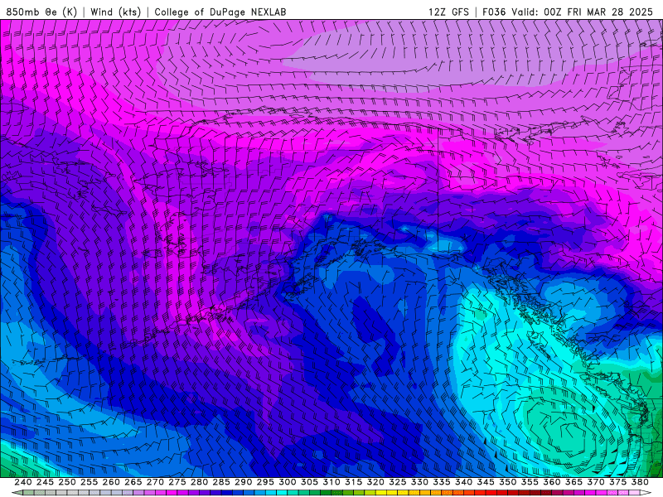This screenshot has height=497, width=663.
Task: Click the 370 value on color scale
Action: click(596, 482)
